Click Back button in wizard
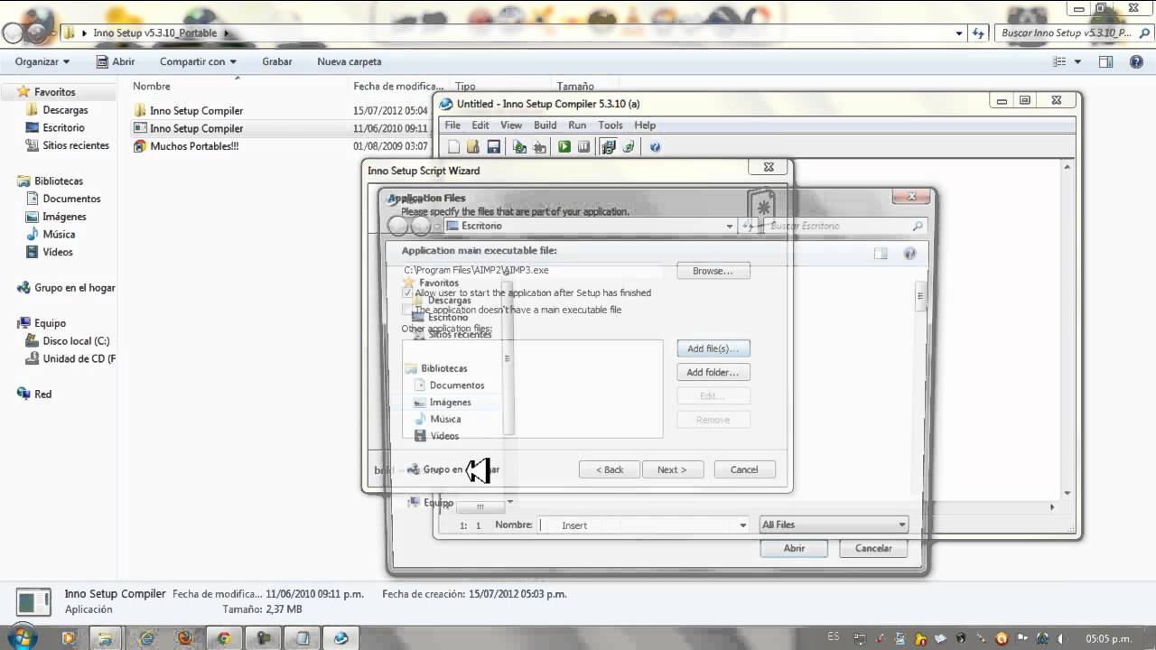Image resolution: width=1156 pixels, height=650 pixels. coord(610,469)
